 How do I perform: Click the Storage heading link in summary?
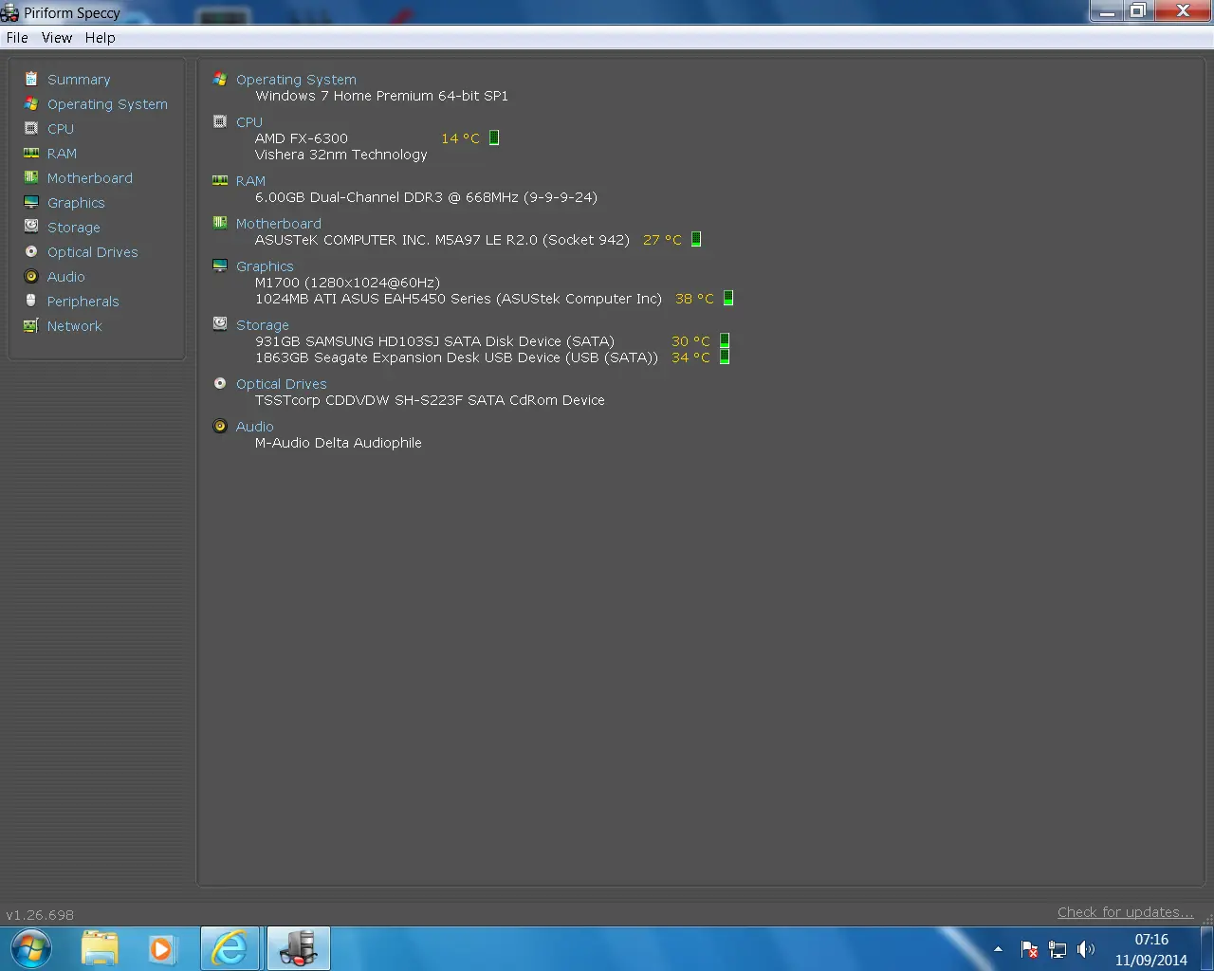[x=263, y=325]
